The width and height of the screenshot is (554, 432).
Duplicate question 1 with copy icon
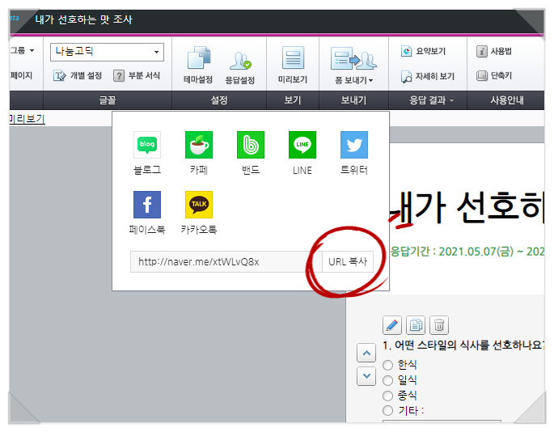[416, 325]
